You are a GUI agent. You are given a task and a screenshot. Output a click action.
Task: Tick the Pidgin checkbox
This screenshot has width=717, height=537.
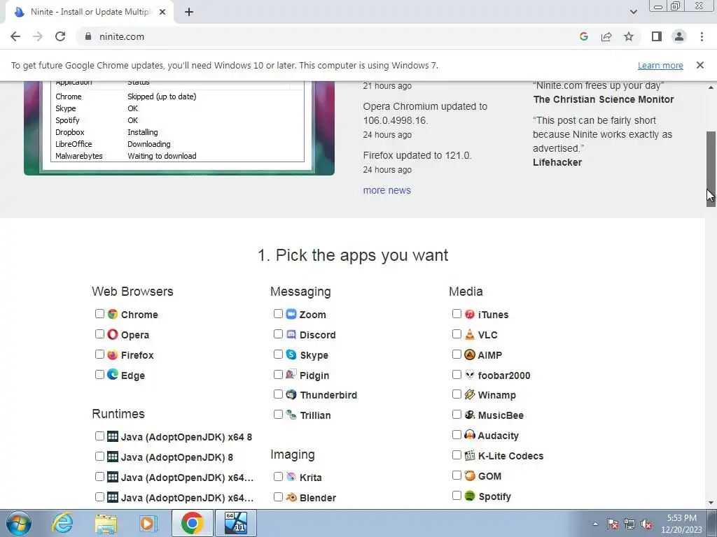(x=278, y=375)
